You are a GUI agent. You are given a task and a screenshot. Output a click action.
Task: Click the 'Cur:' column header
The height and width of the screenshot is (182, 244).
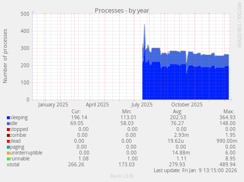click(76, 111)
